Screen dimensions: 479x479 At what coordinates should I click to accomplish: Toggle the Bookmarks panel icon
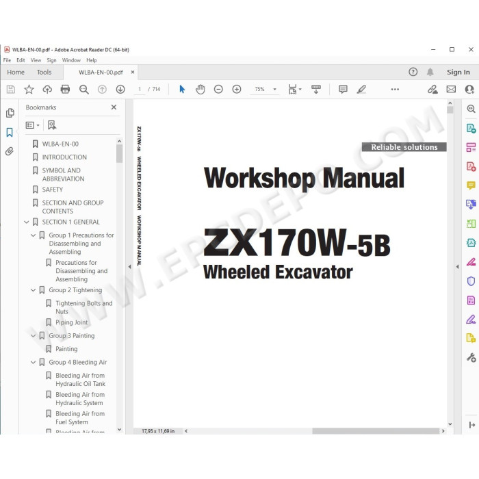(10, 132)
